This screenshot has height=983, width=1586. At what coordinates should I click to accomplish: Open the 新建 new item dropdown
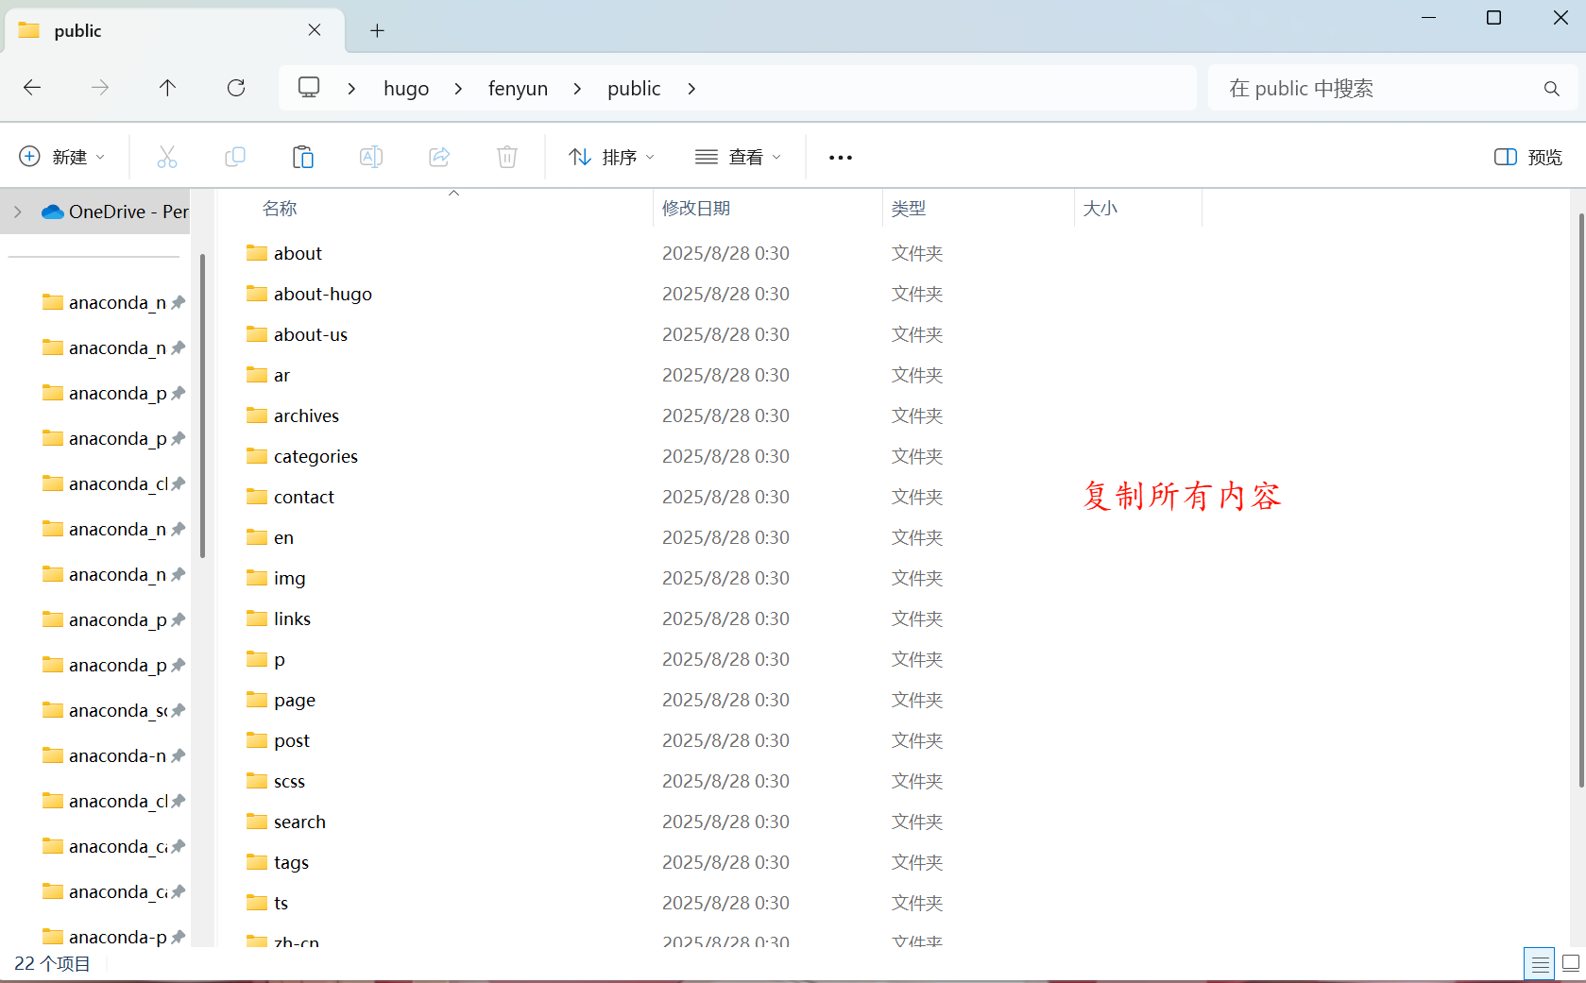[x=62, y=157]
